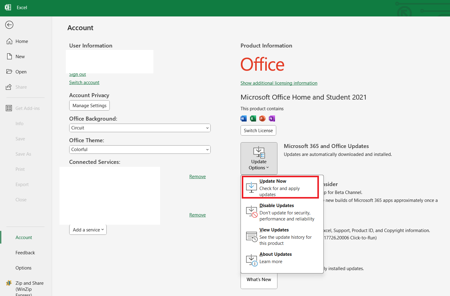
Task: Open the Options item in sidebar
Action: 23,268
